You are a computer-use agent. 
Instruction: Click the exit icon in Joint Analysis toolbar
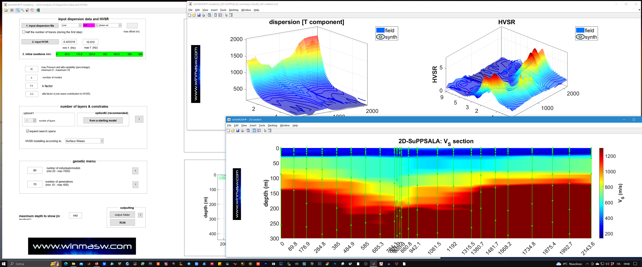(38, 10)
